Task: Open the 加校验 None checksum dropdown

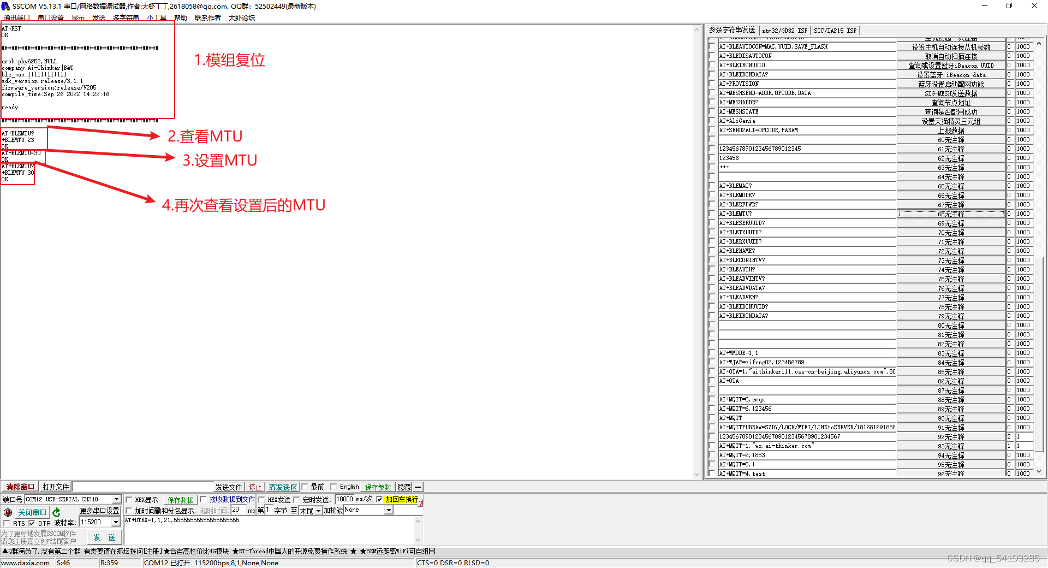Action: [389, 510]
